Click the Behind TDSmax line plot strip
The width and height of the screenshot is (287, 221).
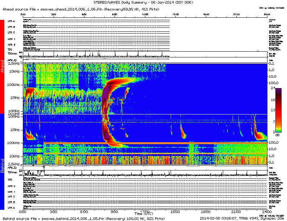pyautogui.click(x=145, y=173)
